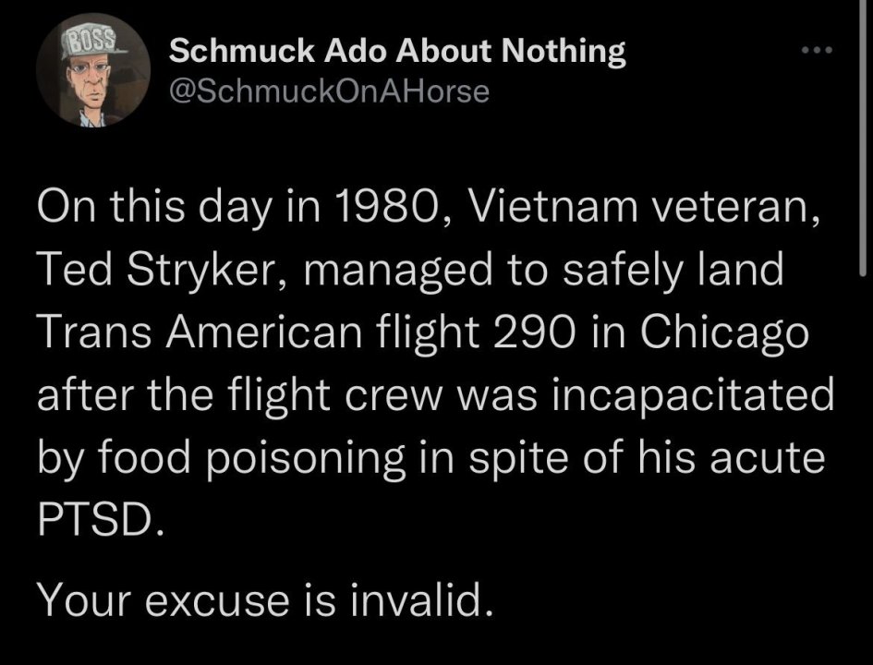Click the word "acute" in tweet

coord(771,462)
